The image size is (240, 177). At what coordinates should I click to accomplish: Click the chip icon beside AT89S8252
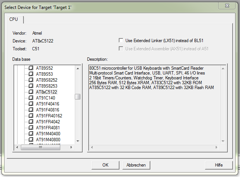coord(31,80)
